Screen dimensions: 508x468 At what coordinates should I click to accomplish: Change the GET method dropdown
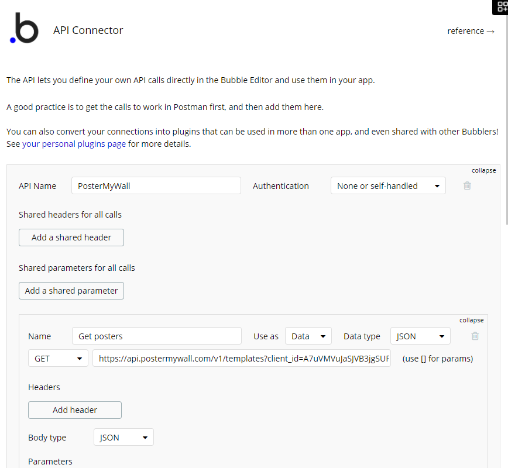58,358
